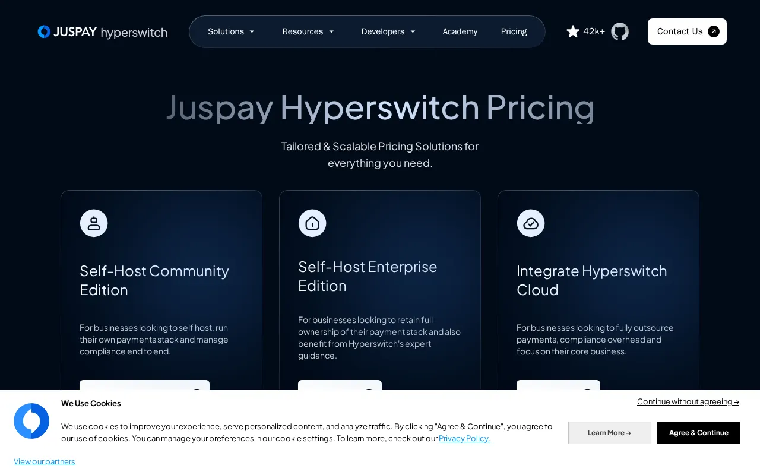Click the Self-Host Community Edition person icon

[94, 223]
